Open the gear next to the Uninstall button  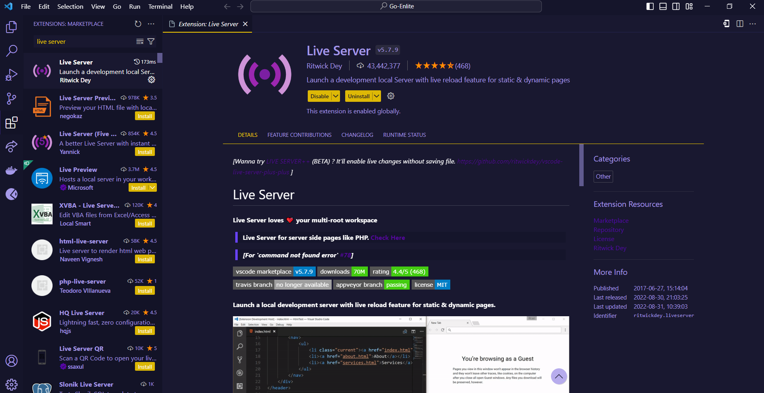pyautogui.click(x=391, y=96)
